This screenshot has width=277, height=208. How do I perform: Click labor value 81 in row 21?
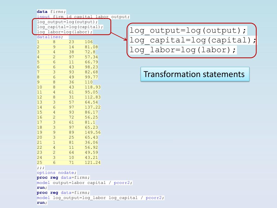71,142
